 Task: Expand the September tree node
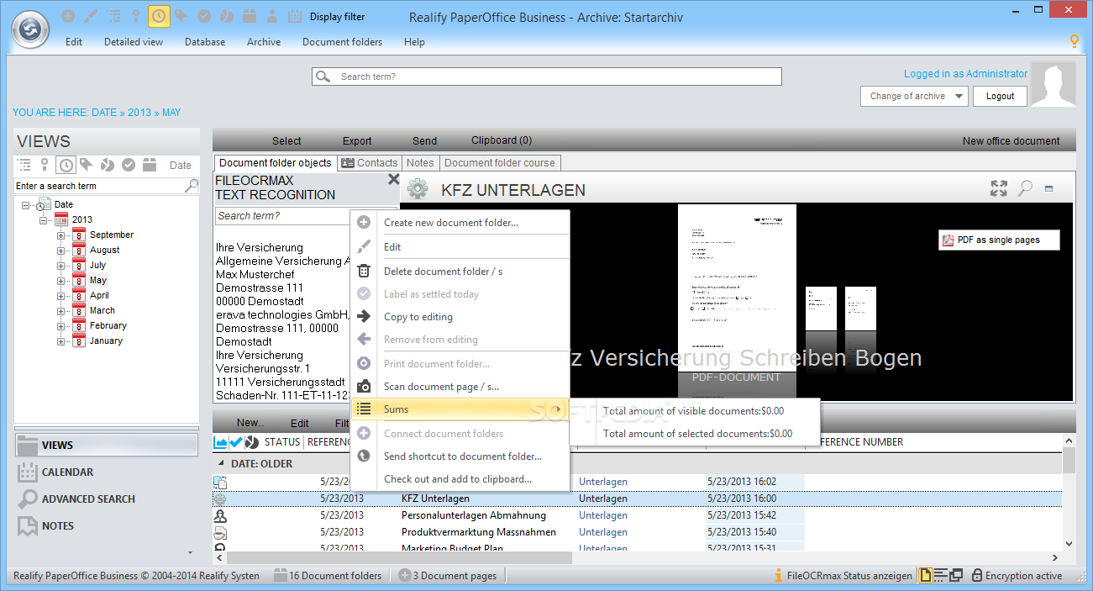(61, 235)
